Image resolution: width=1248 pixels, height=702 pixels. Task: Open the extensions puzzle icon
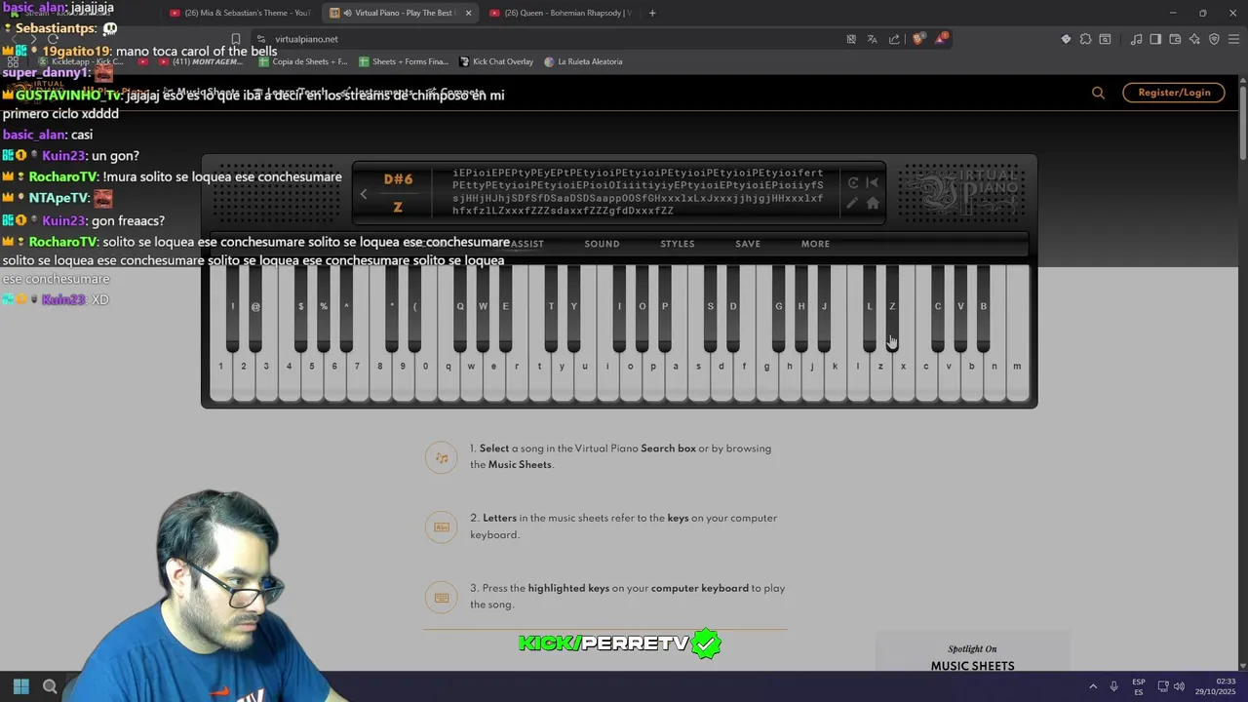[1085, 39]
